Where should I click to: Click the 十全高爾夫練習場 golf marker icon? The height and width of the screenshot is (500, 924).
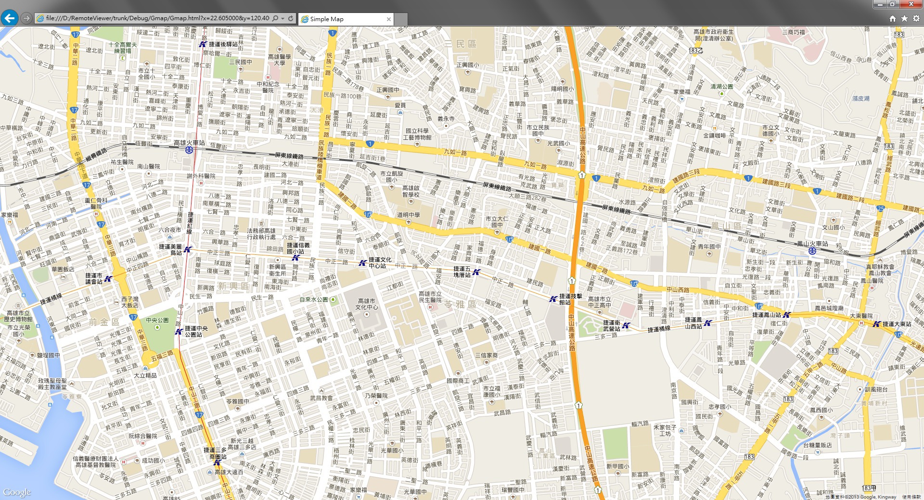click(122, 58)
